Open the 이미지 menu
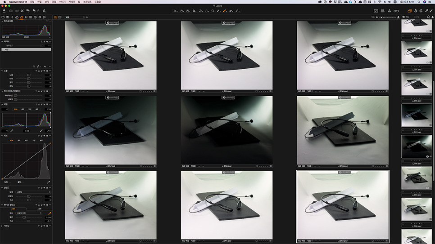 click(x=63, y=2)
